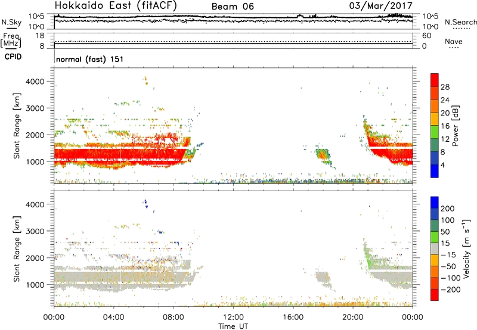Click the '4' Power scale value

[x=443, y=165]
